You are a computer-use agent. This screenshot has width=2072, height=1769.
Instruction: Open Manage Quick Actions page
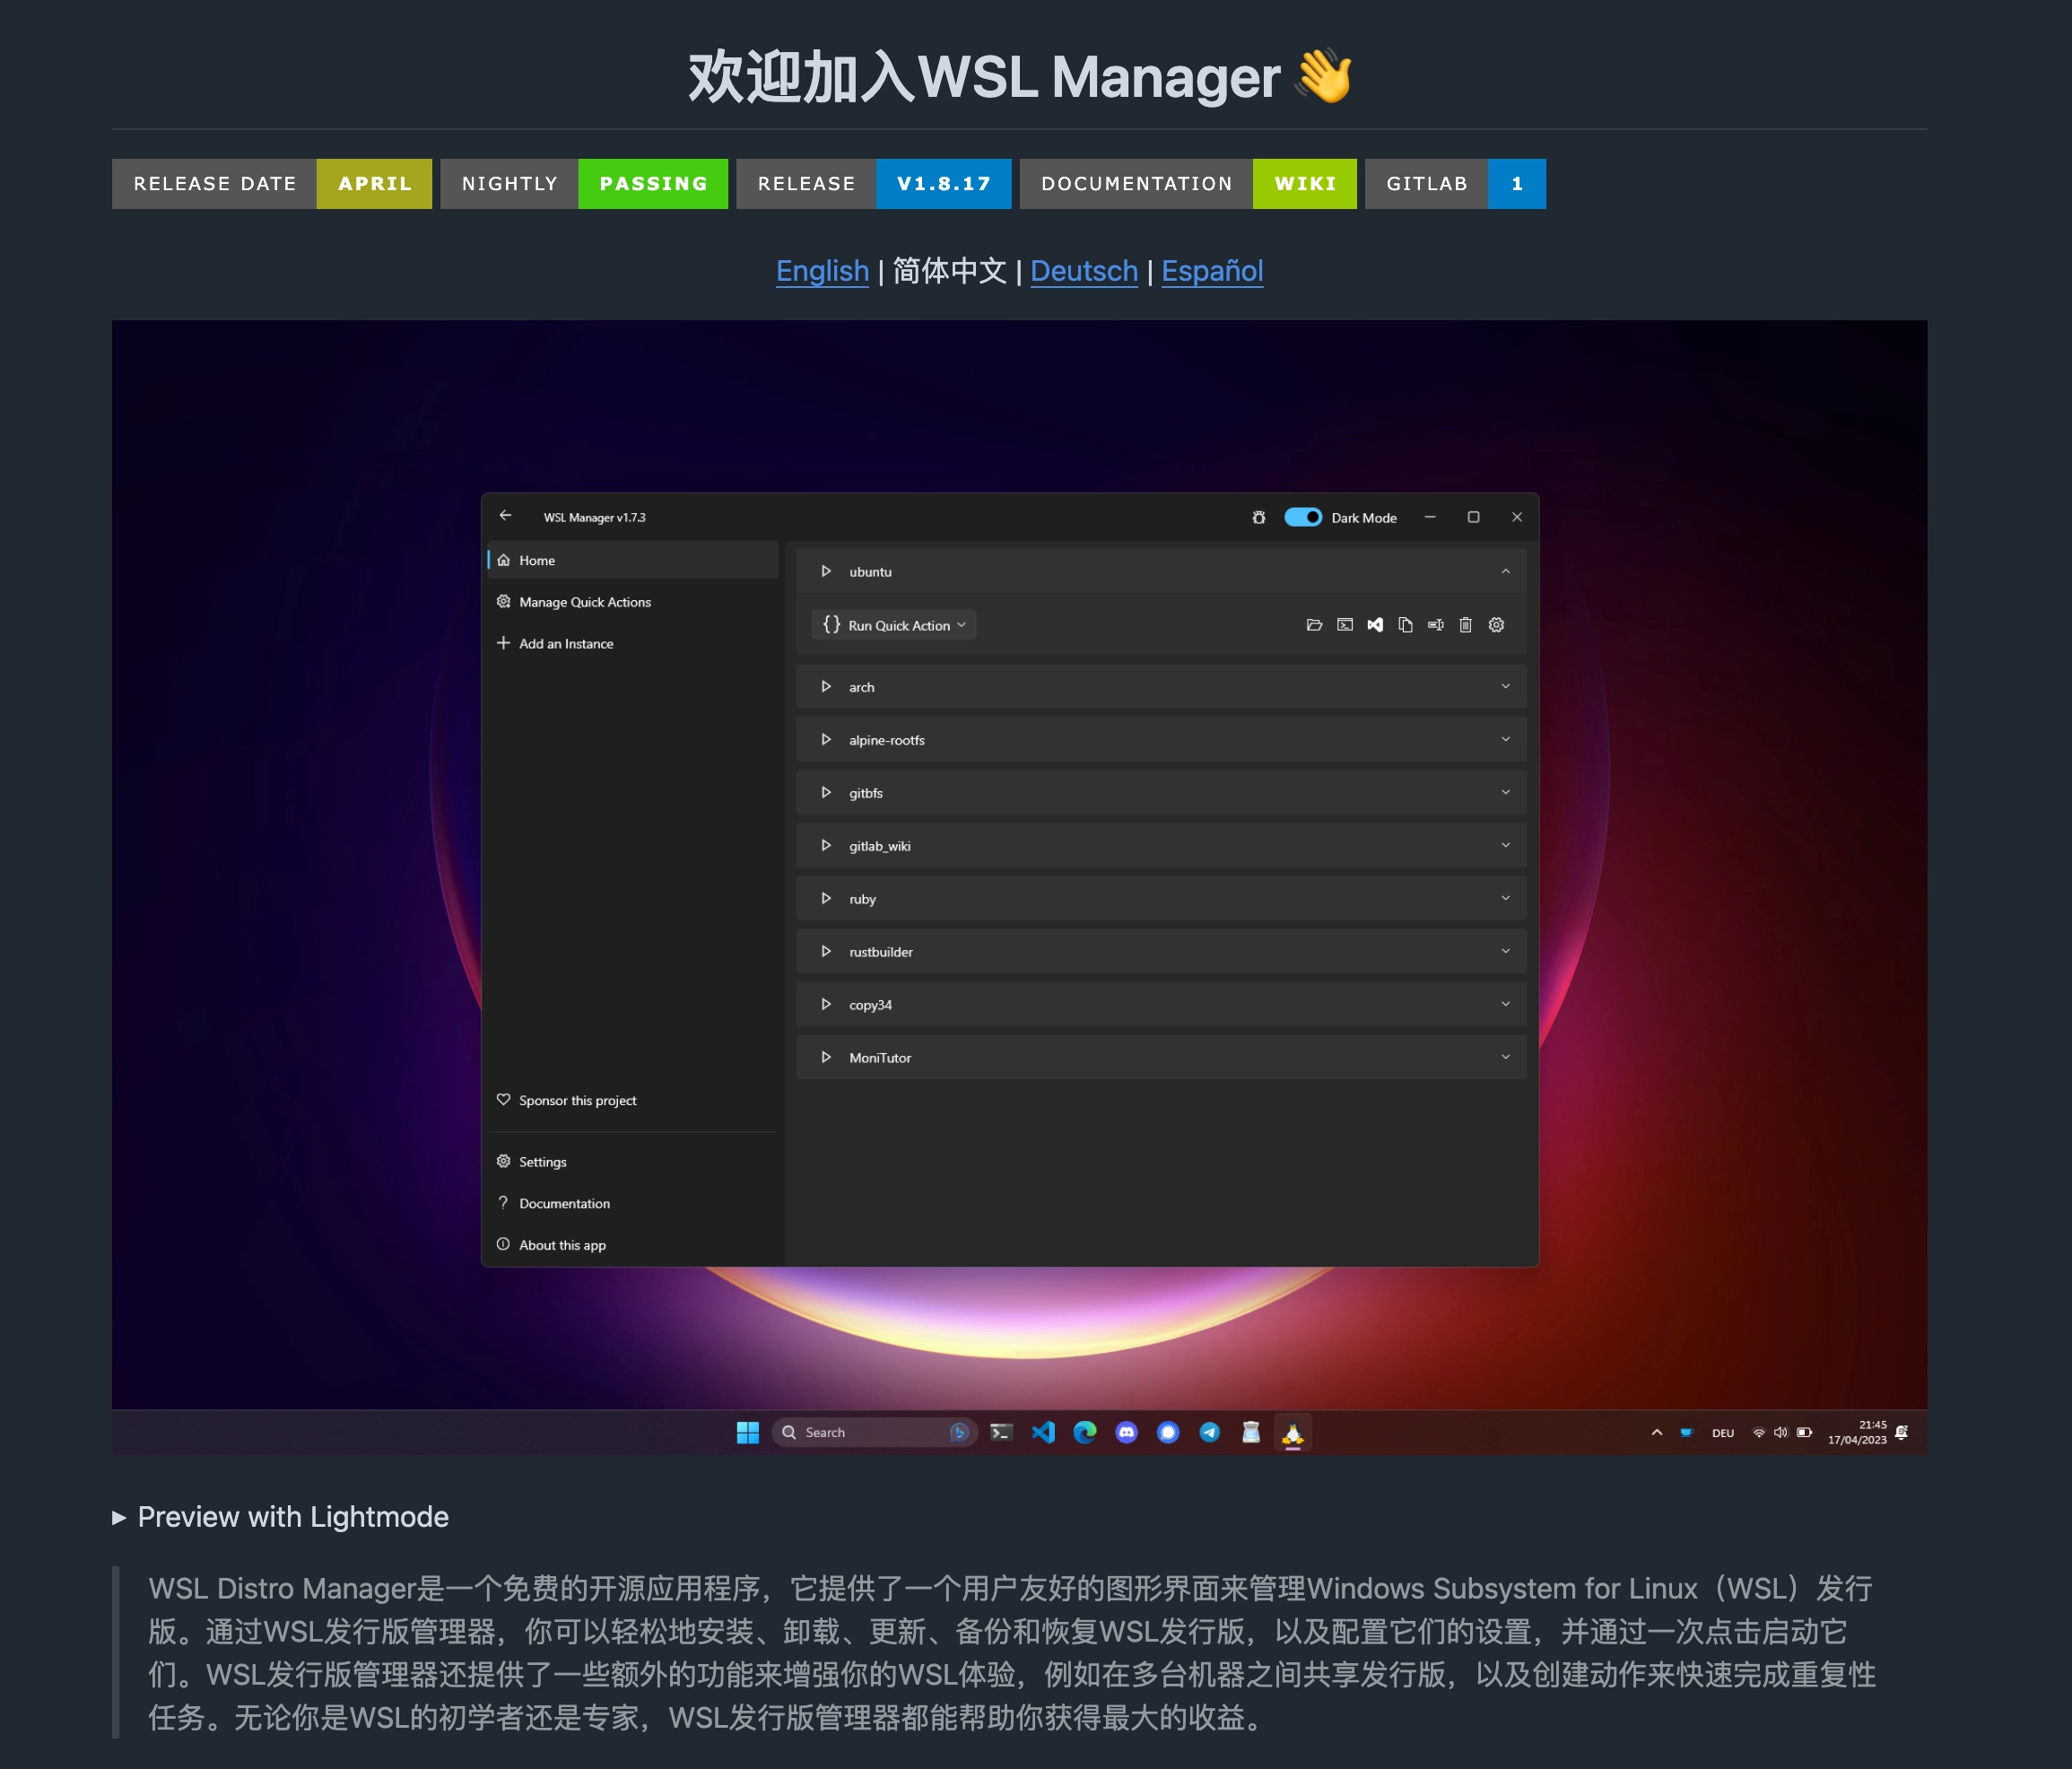(x=632, y=602)
